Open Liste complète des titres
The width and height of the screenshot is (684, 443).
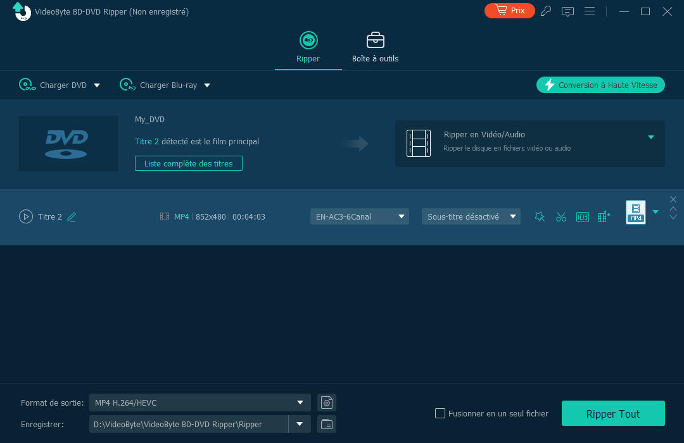(x=189, y=163)
